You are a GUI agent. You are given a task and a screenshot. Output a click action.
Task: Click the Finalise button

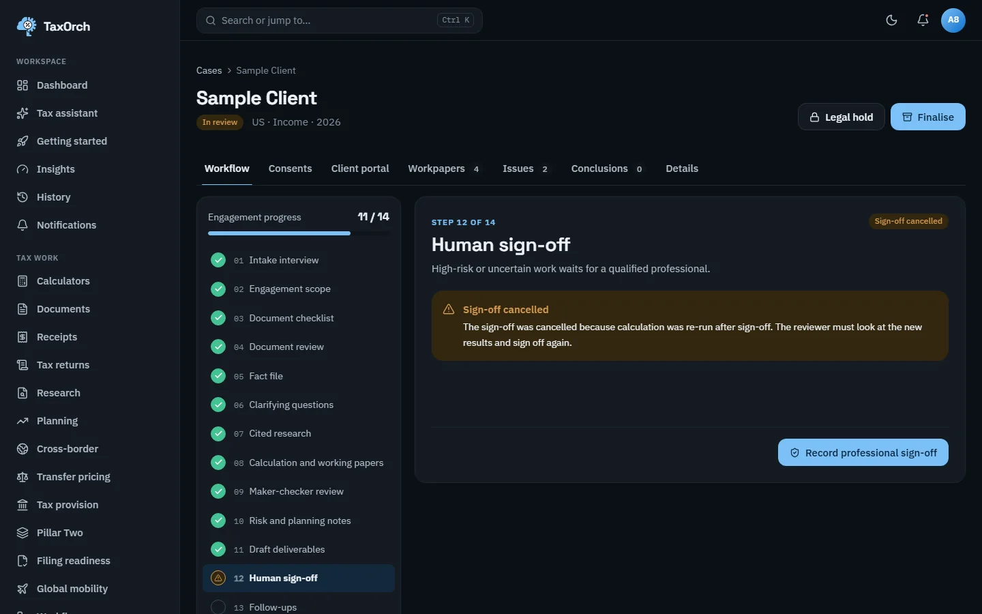(928, 117)
